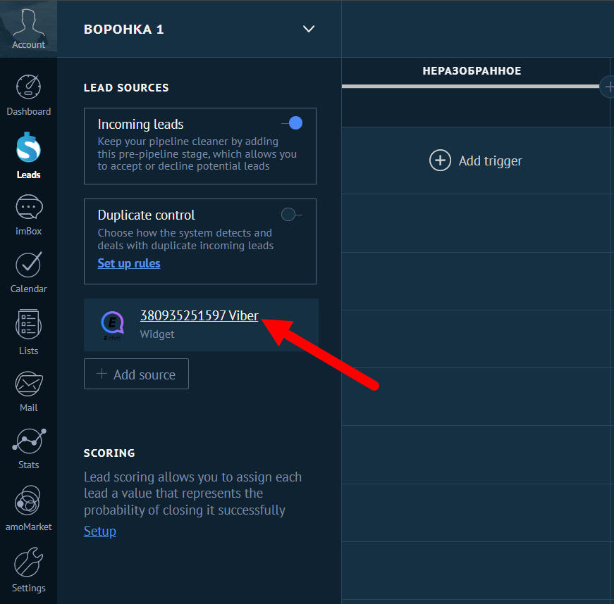Open amoMarket icon in sidebar
Image resolution: width=614 pixels, height=604 pixels.
point(27,501)
